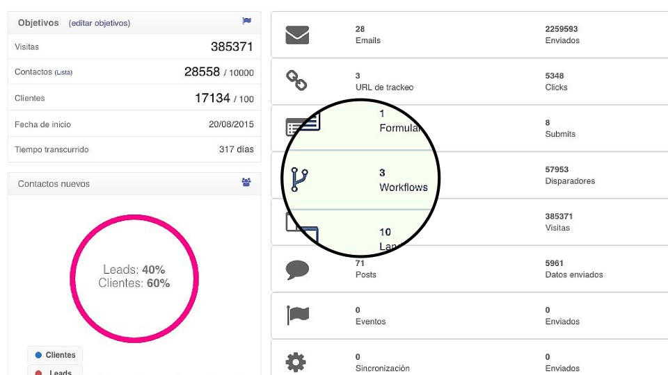Click the 5961 Datos enviados value
Viewport: 668px width, 375px height.
555,263
